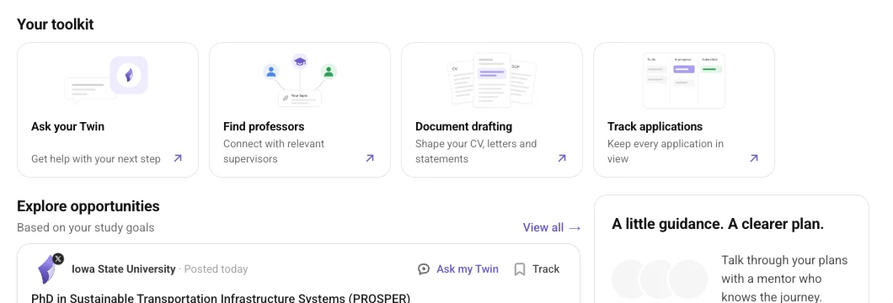The width and height of the screenshot is (893, 303).
Task: Click the Track applications board illustration
Action: [x=684, y=80]
